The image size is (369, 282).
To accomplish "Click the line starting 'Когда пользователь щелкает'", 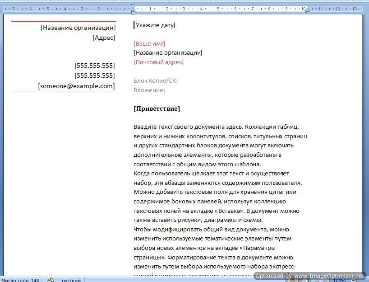I will coord(211,174).
